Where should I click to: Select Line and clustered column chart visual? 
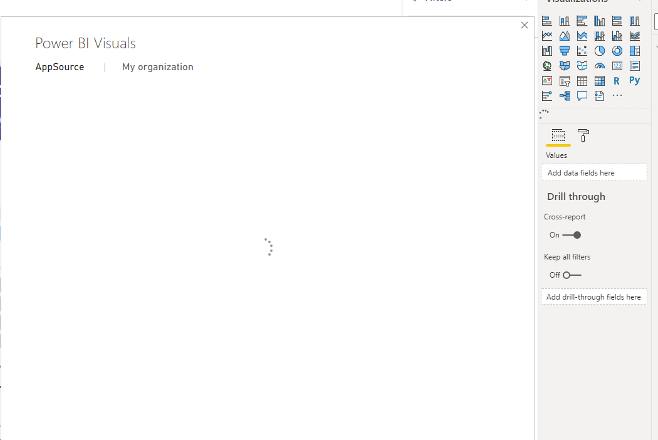(x=617, y=36)
